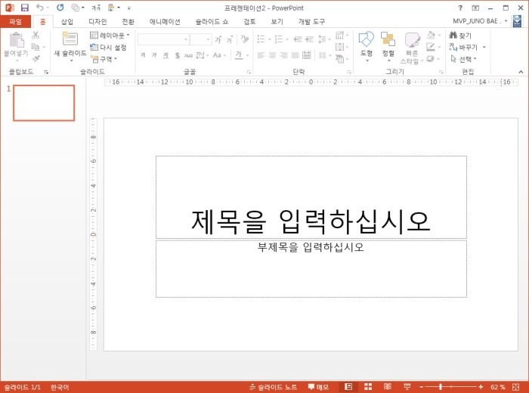Align text right in paragraph group
This screenshot has width=529, height=393.
click(x=283, y=55)
